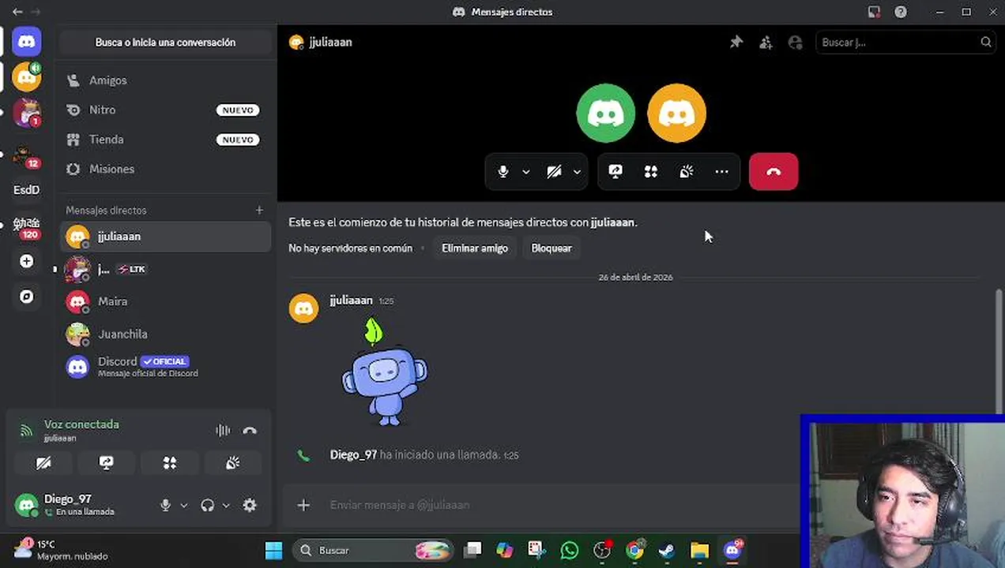
Task: Open Explore discoverable servers compass icon
Action: (x=26, y=297)
